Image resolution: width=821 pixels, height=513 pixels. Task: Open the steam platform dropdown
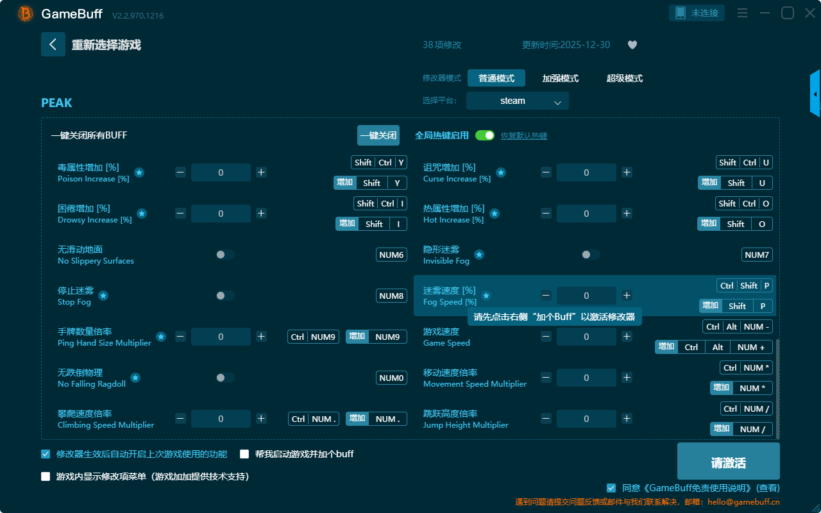click(517, 101)
